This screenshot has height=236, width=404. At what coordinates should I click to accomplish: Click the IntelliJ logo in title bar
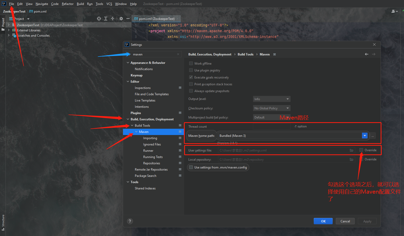point(4,4)
